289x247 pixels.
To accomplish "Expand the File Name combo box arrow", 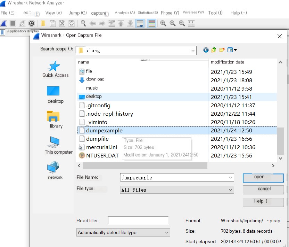I will click(230, 177).
